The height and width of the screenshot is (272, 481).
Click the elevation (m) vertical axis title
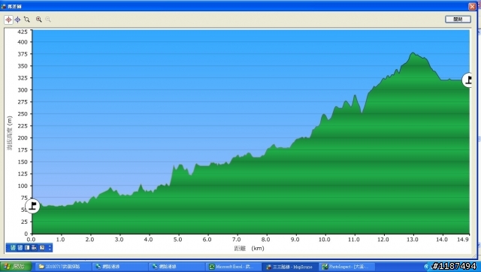click(10, 133)
